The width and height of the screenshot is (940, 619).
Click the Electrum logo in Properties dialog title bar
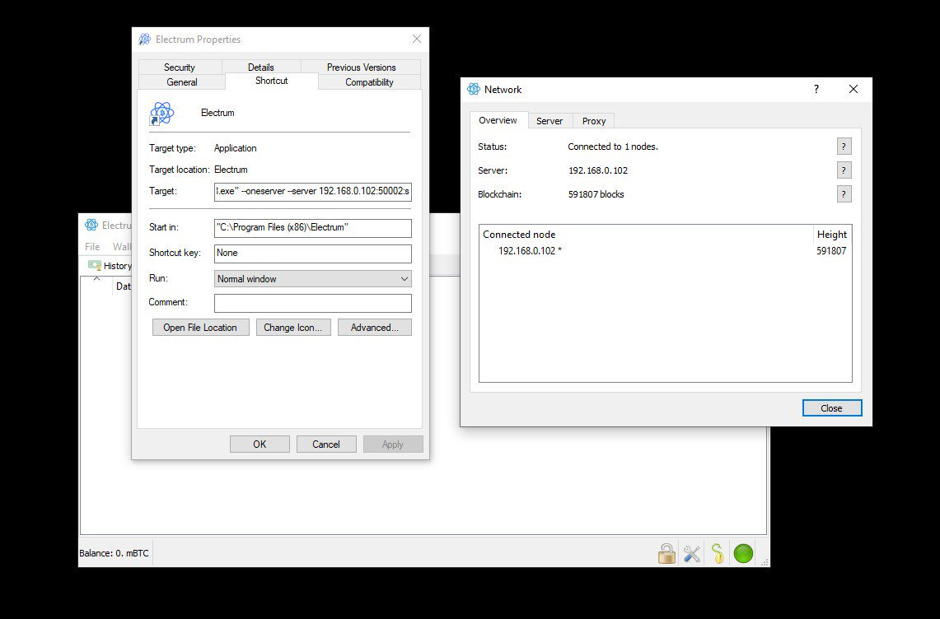144,40
